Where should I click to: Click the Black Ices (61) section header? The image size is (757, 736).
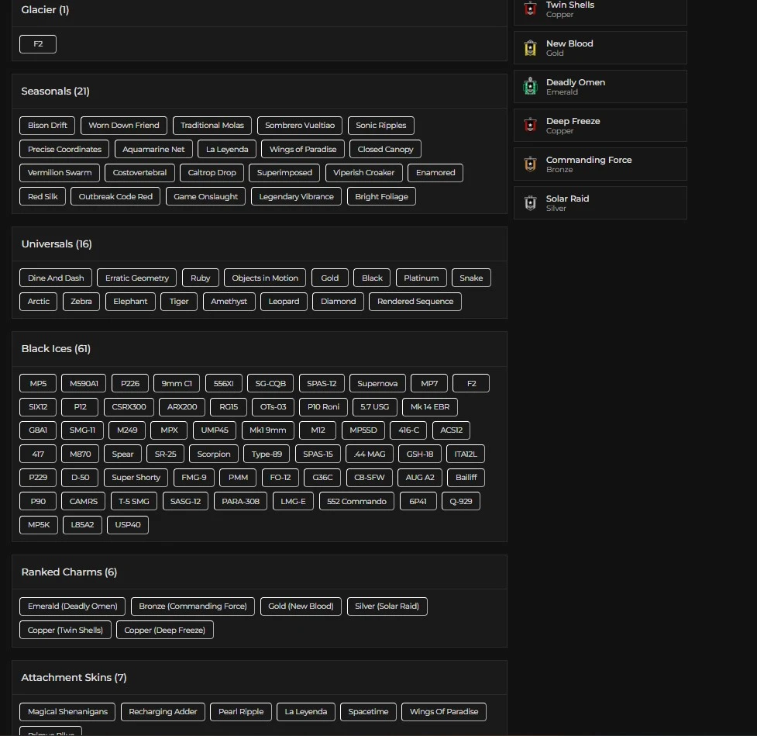(x=56, y=349)
